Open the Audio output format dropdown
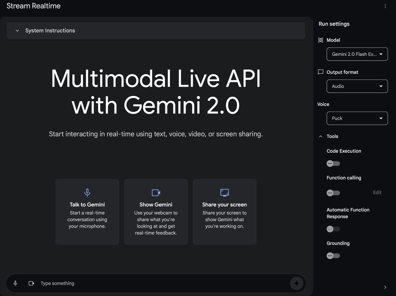The height and width of the screenshot is (296, 396). coord(357,86)
